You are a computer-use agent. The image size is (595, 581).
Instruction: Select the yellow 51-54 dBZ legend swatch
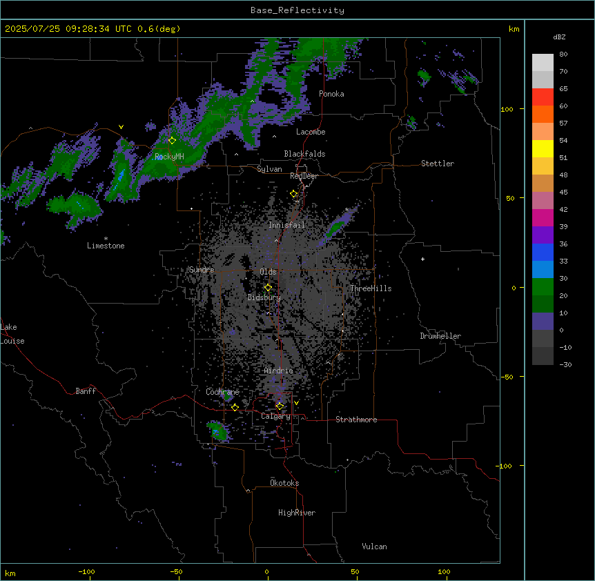coord(543,148)
